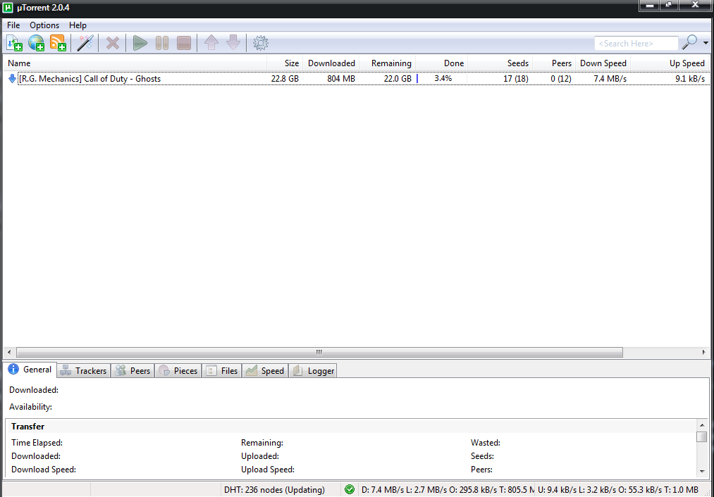Click the Transfer section header
Screen dimensions: 714x497
(x=27, y=427)
